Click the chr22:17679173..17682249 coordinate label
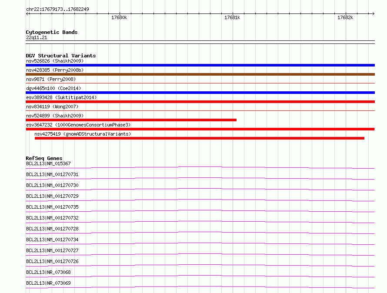Screen dimensions: 387x293 (57, 9)
